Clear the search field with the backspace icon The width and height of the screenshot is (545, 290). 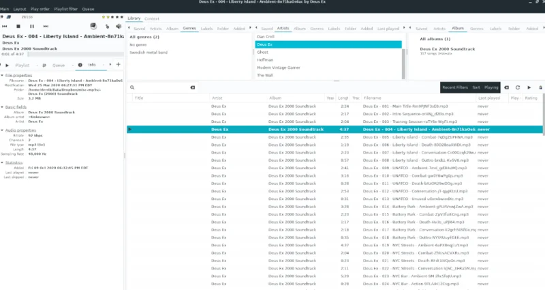193,87
